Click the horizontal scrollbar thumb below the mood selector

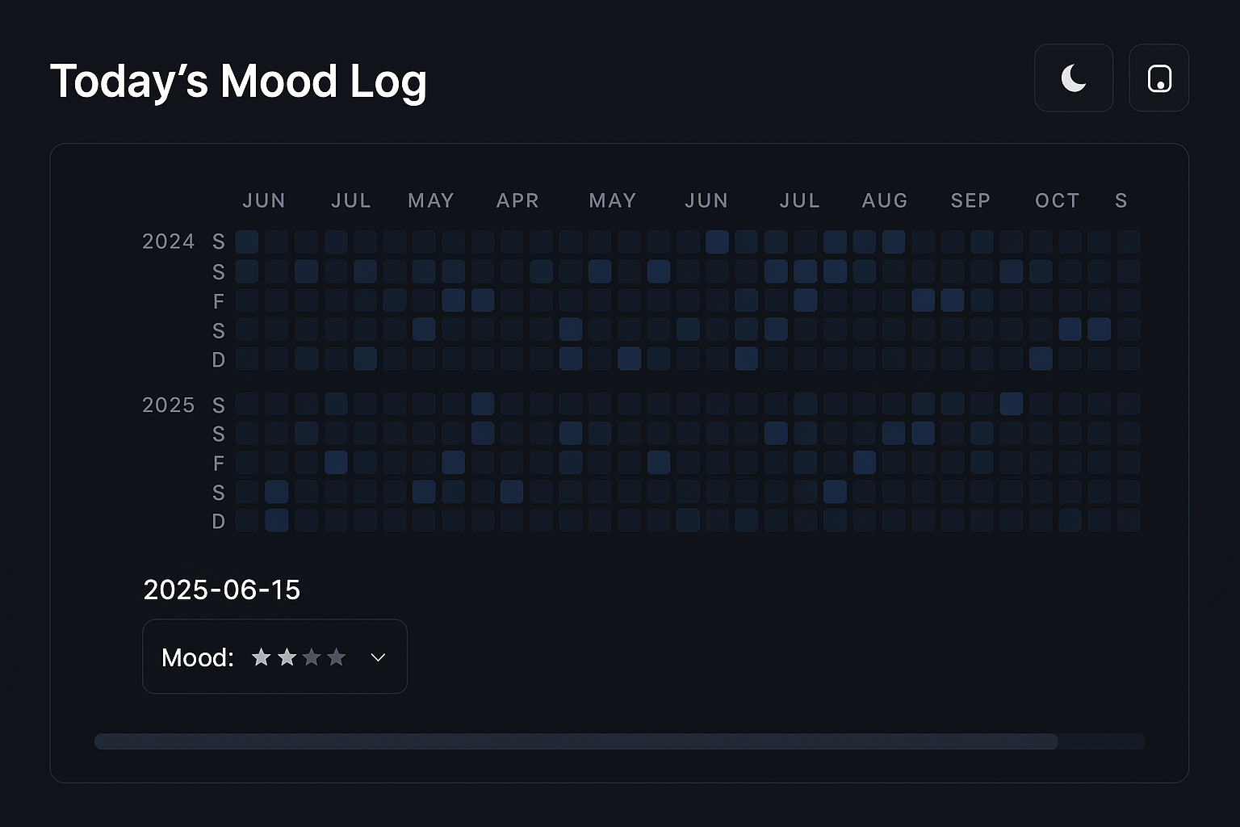pos(576,741)
